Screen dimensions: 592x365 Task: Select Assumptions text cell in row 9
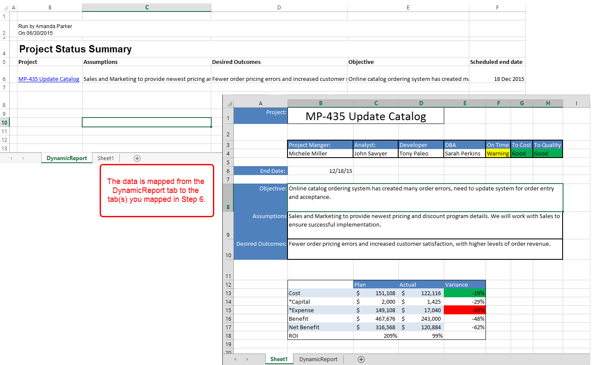click(x=425, y=225)
